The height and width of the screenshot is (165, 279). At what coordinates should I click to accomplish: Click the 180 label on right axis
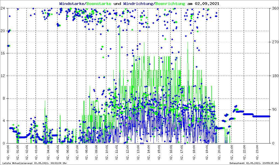tap(275, 76)
